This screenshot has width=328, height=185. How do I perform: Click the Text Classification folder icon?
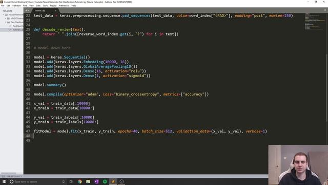[8, 22]
